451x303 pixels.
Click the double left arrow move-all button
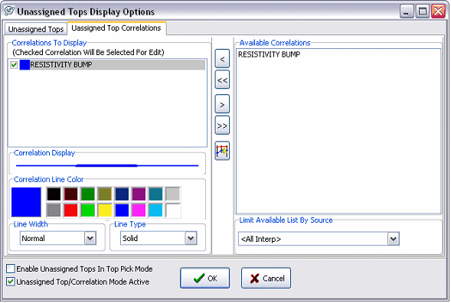(222, 80)
